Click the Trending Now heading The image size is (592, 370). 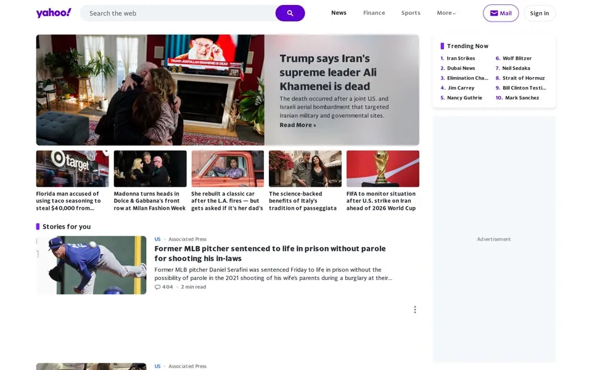click(x=467, y=46)
